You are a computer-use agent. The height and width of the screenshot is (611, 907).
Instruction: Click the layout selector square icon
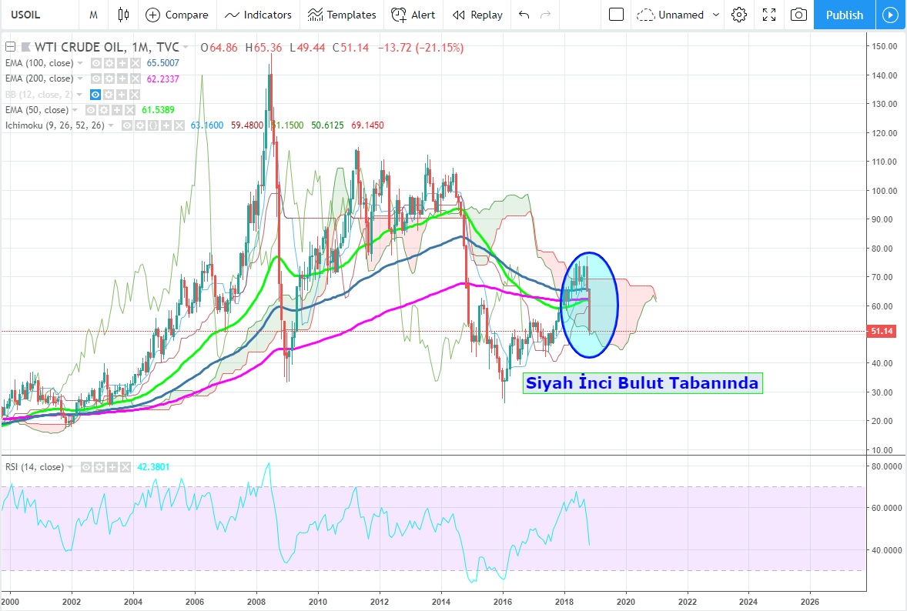click(616, 15)
